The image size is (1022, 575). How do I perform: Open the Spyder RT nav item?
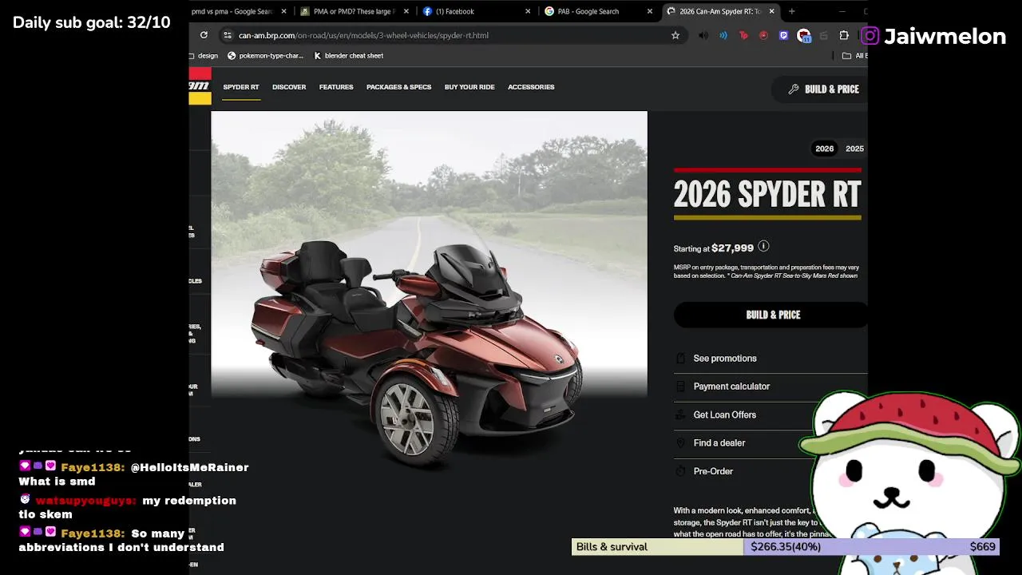pos(241,87)
